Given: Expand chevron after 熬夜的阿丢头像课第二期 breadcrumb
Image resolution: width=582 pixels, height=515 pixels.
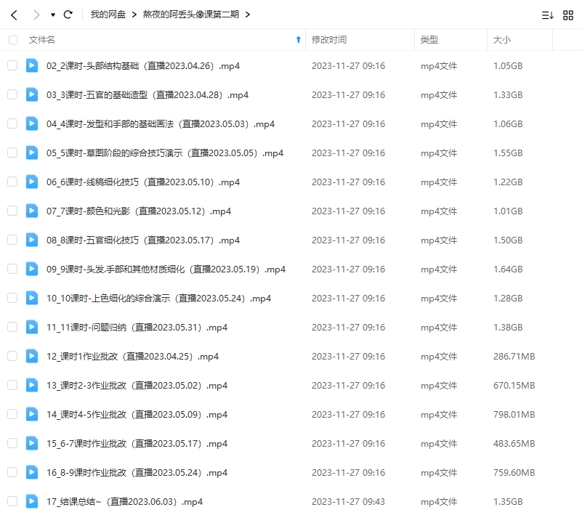Looking at the screenshot, I should click(248, 15).
